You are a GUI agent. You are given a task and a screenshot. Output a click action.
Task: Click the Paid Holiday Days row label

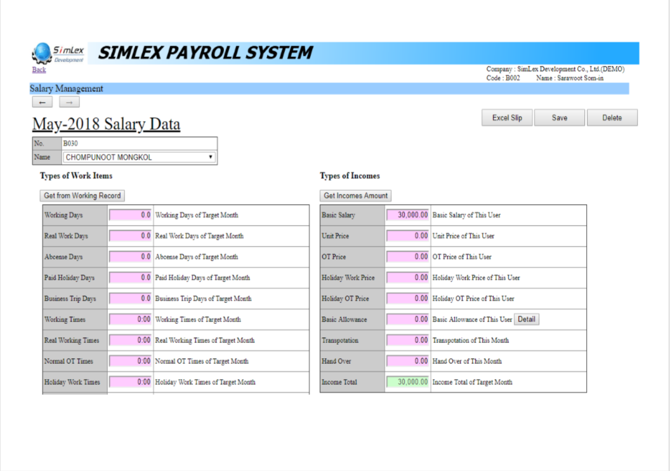69,278
